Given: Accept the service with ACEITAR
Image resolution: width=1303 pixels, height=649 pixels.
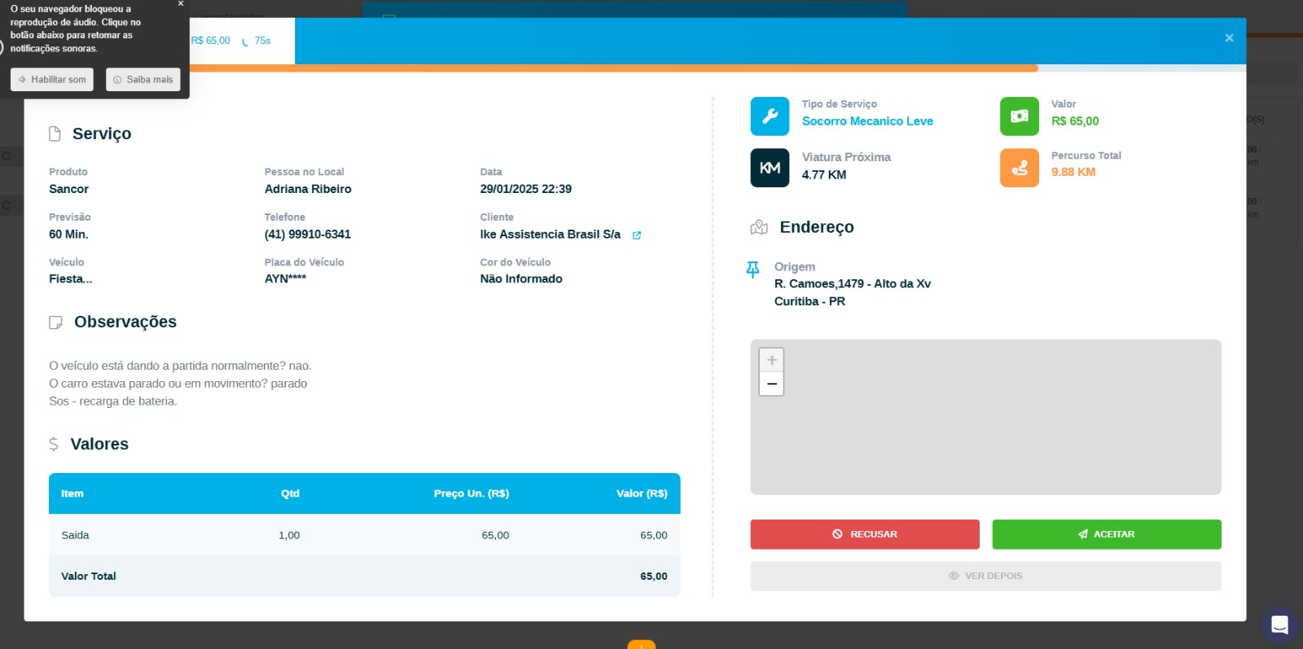Looking at the screenshot, I should (1107, 534).
